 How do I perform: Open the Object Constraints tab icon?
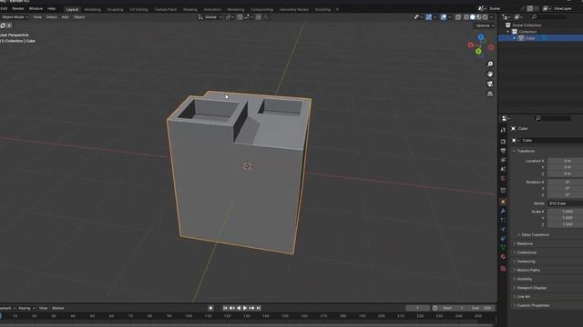[503, 238]
